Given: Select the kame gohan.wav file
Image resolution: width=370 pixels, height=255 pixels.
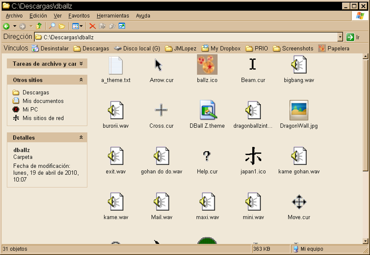Looking at the screenshot, I should (x=299, y=161).
